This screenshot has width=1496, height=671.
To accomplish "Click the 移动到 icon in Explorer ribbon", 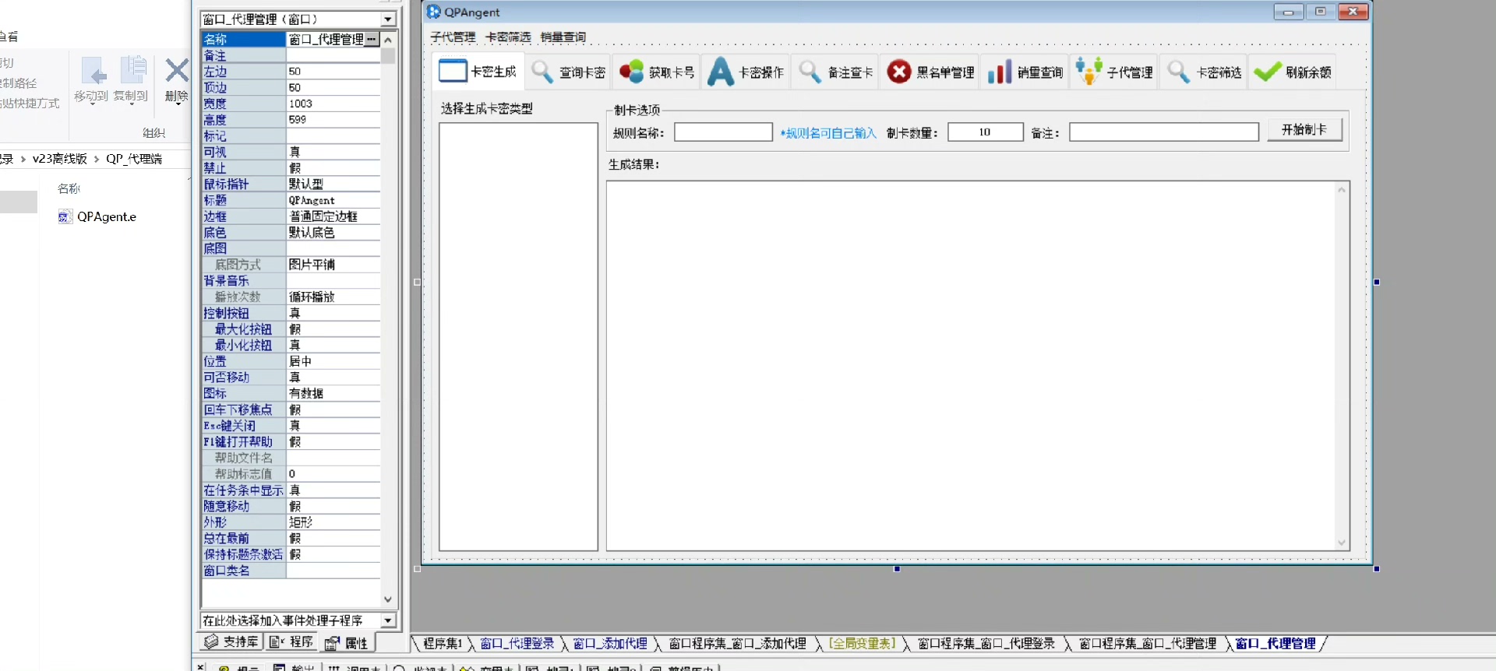I will coord(93,72).
